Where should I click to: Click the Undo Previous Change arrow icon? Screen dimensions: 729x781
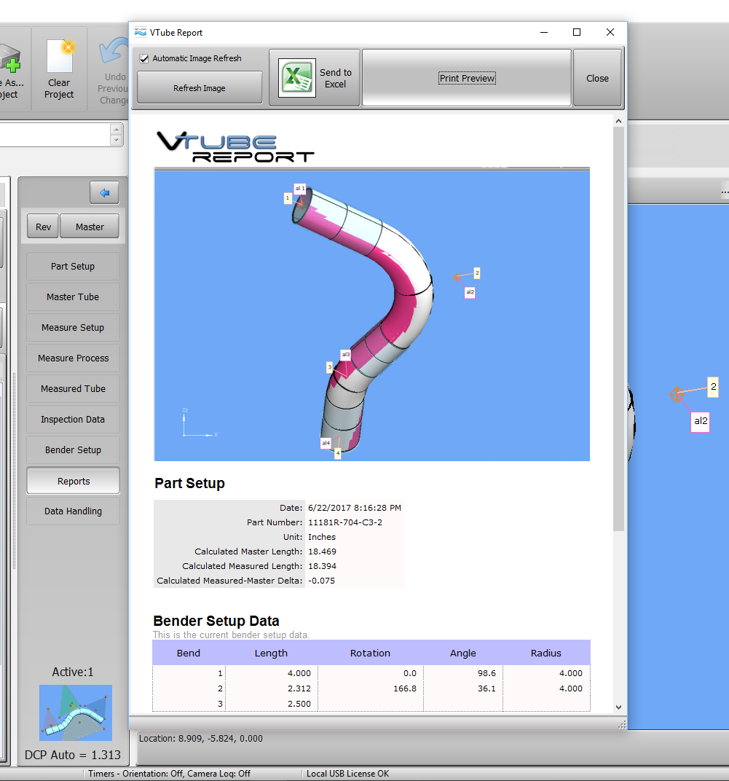(x=114, y=55)
